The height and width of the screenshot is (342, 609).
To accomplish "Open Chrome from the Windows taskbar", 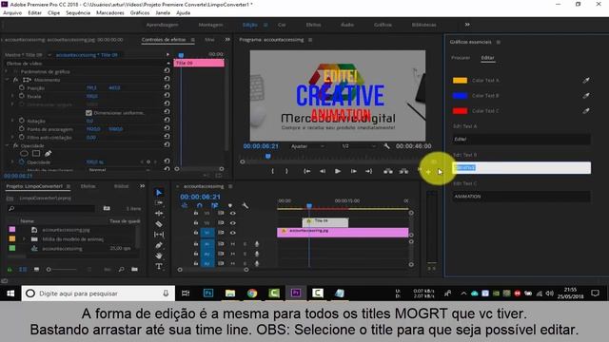I will click(252, 294).
